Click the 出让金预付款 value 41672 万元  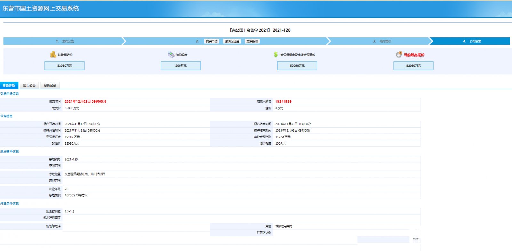(283, 137)
